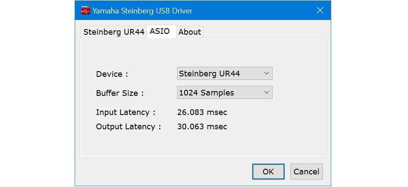Click the 'Output Latency :' label
The width and height of the screenshot is (408, 187).
(128, 127)
